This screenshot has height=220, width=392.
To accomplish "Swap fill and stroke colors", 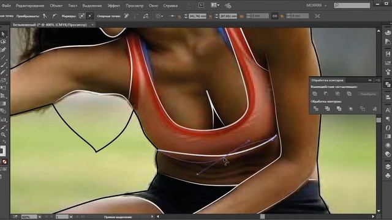I will 4,141.
